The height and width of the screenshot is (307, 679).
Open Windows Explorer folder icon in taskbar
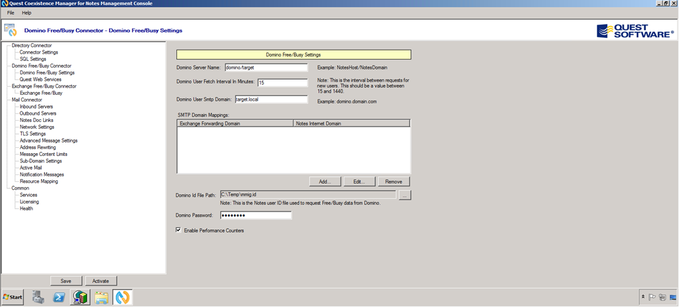101,297
